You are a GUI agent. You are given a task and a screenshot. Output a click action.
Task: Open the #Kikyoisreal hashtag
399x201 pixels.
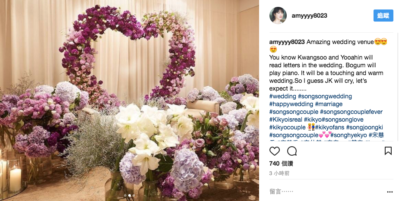[286, 119]
